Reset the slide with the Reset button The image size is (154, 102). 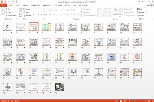26,13
